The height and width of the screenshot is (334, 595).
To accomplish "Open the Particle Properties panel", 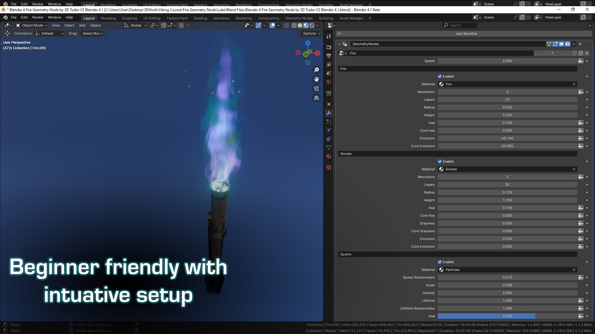I will (x=328, y=122).
